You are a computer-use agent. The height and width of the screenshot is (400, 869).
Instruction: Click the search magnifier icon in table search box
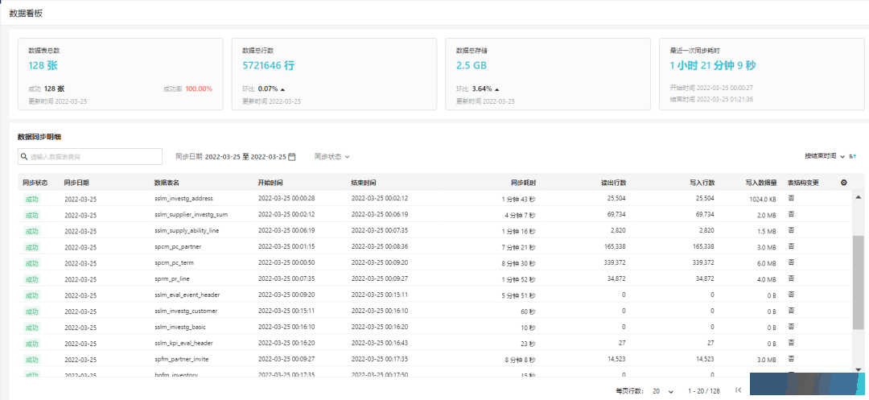click(24, 157)
